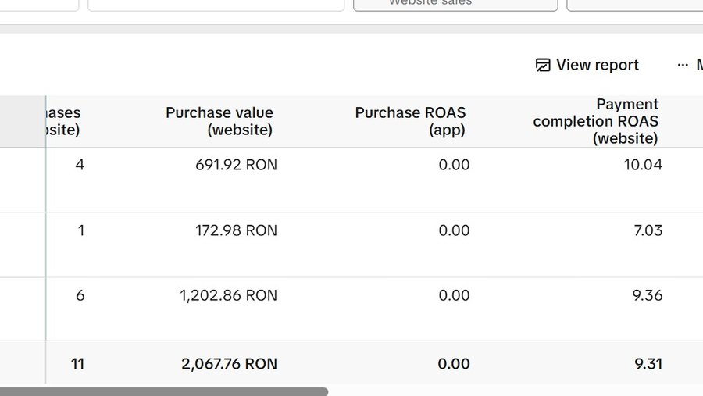Click the Purchase value (website) column header
The height and width of the screenshot is (396, 703).
(219, 121)
